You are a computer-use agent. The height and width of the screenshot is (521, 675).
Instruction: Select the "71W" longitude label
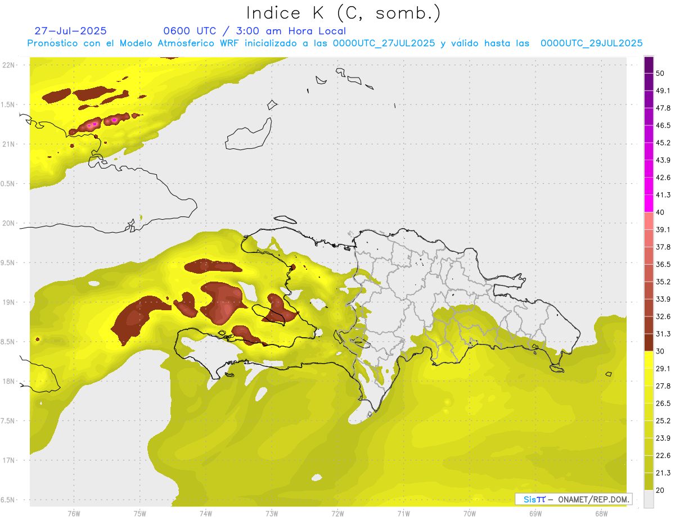click(x=403, y=514)
